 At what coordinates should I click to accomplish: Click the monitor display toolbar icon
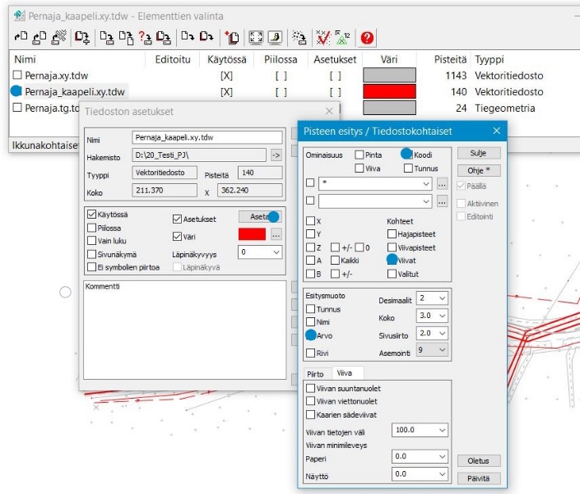(274, 37)
